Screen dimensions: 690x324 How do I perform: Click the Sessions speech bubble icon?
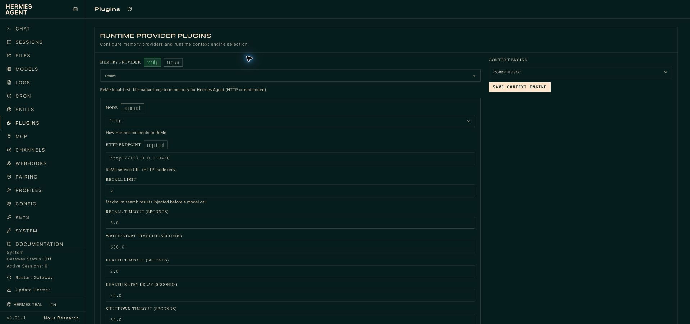[x=9, y=42]
